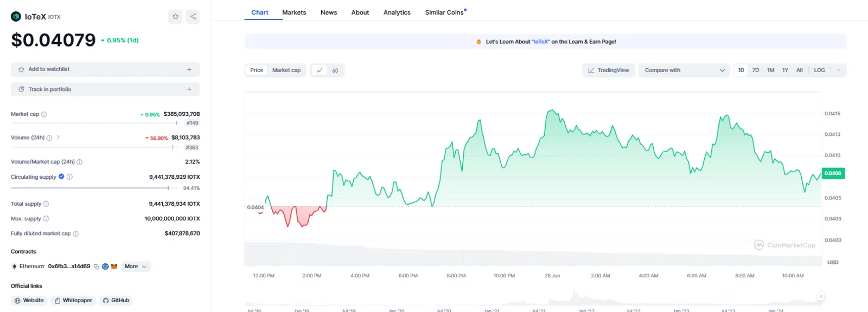Screen dimensions: 868x312
Task: Click the blue wallet icon beside contract address
Action: [105, 266]
